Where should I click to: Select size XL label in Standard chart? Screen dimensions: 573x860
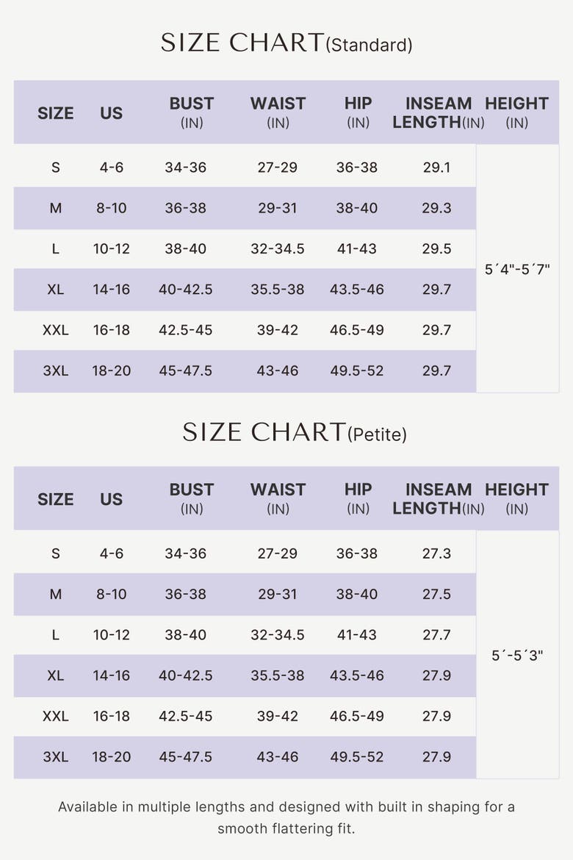55,289
